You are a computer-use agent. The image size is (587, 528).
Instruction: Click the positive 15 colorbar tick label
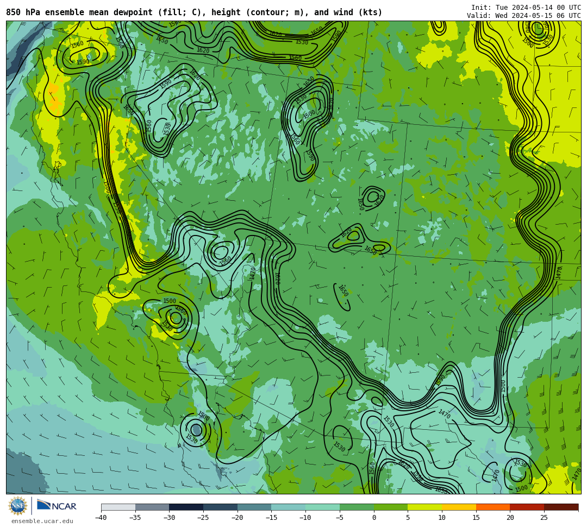click(476, 518)
